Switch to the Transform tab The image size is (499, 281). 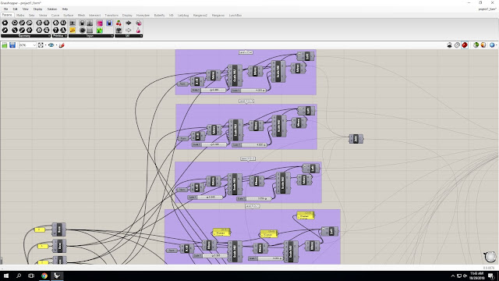pyautogui.click(x=111, y=15)
